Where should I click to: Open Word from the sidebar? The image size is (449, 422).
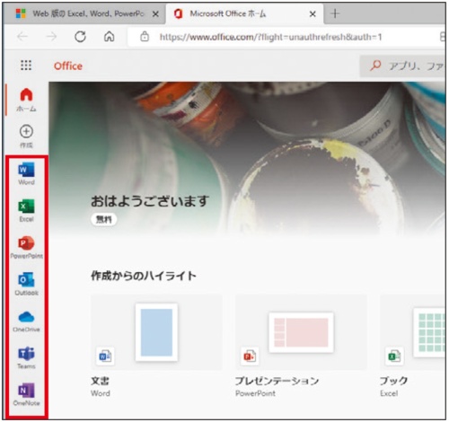[26, 173]
